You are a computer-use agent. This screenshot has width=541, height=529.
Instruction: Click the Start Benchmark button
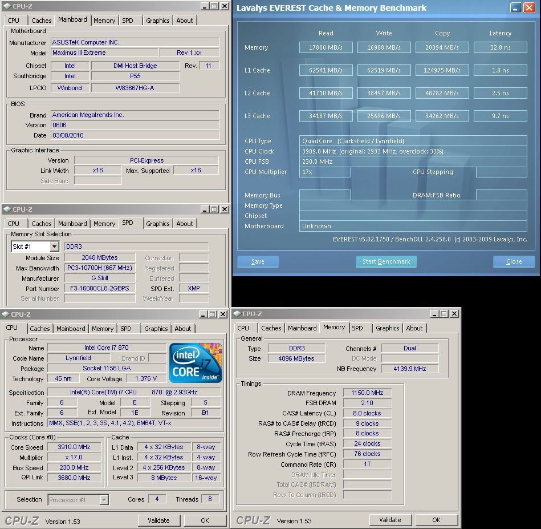coord(386,261)
